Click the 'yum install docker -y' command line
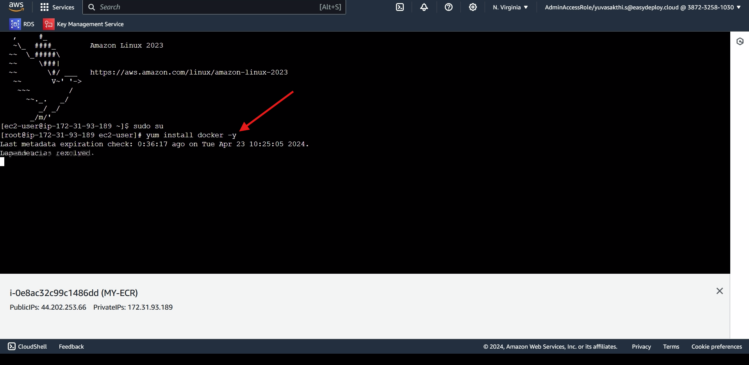 [118, 135]
